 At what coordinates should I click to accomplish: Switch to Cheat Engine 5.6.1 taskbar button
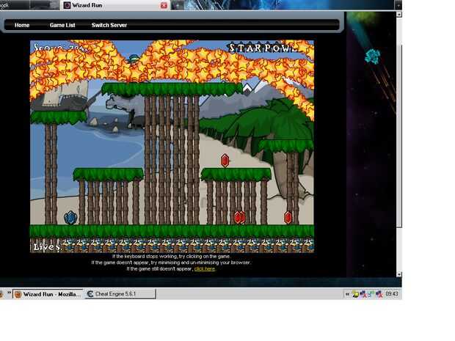tap(120, 294)
